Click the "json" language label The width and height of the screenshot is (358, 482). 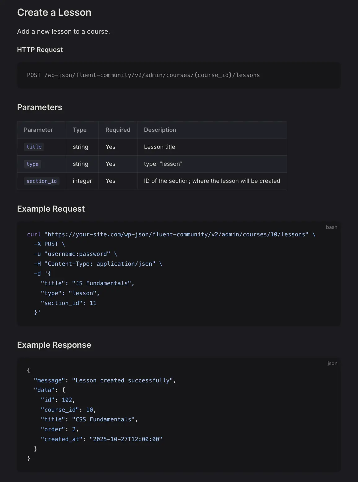click(x=333, y=364)
